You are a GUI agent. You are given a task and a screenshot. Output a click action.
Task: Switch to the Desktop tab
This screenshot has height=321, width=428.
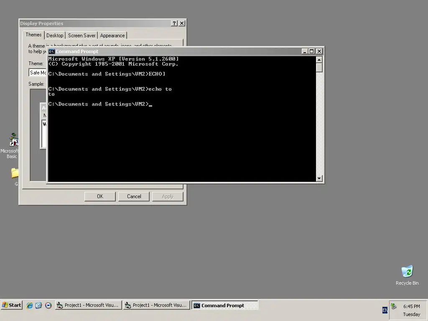tap(55, 36)
